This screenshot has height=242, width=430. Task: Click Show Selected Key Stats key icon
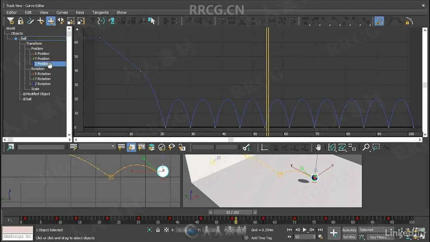tap(246, 147)
